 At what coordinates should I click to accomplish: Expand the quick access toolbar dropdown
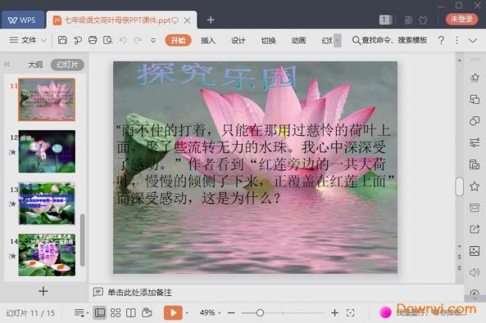click(153, 40)
